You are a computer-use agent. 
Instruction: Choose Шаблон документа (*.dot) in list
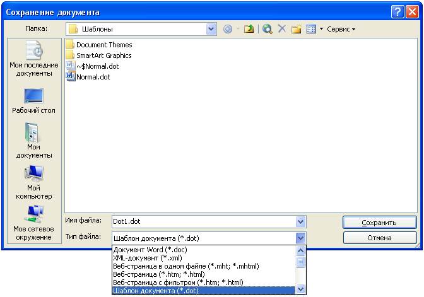coord(204,291)
